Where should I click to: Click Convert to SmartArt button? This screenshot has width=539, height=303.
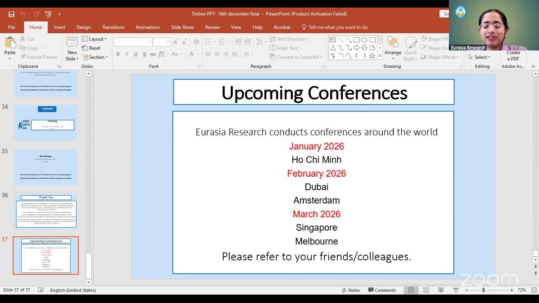(x=296, y=57)
